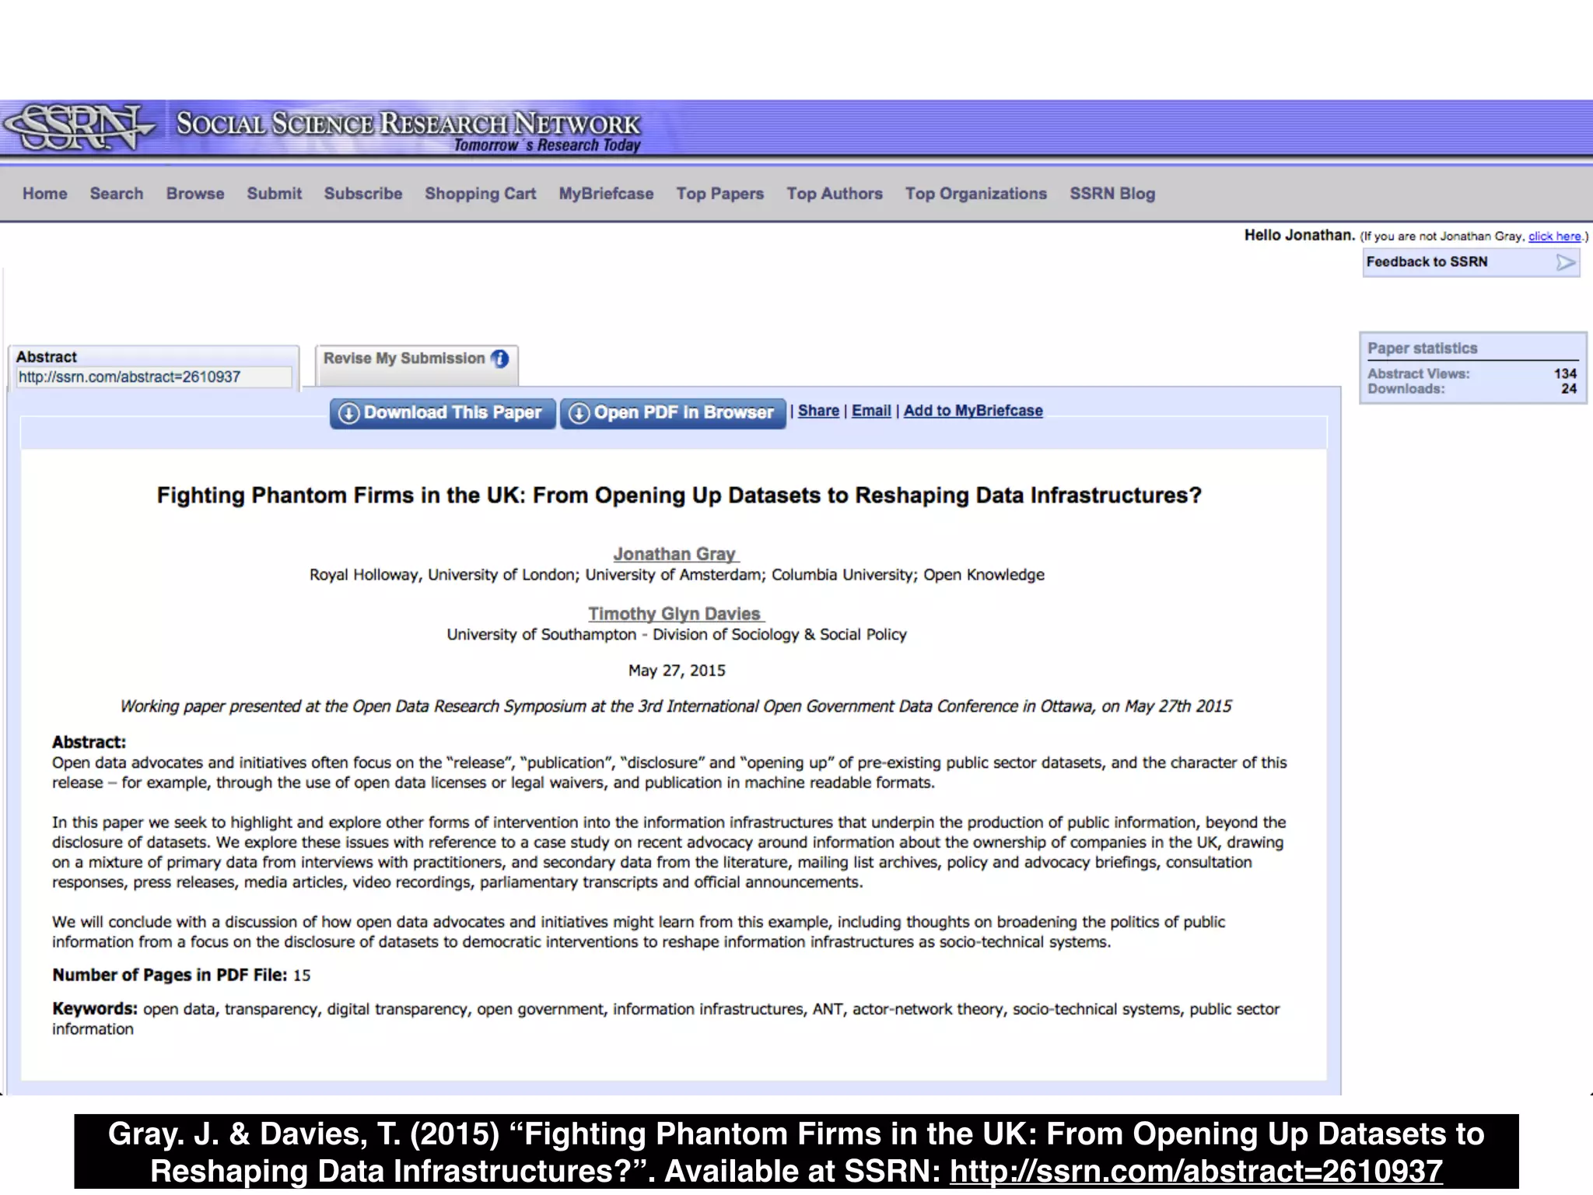The height and width of the screenshot is (1195, 1593).
Task: Click the icon on Open PDF in Browser
Action: pyautogui.click(x=579, y=413)
